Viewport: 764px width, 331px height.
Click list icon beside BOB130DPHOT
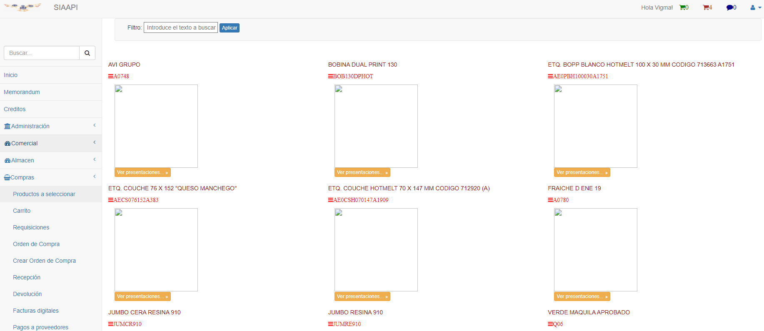coord(330,76)
